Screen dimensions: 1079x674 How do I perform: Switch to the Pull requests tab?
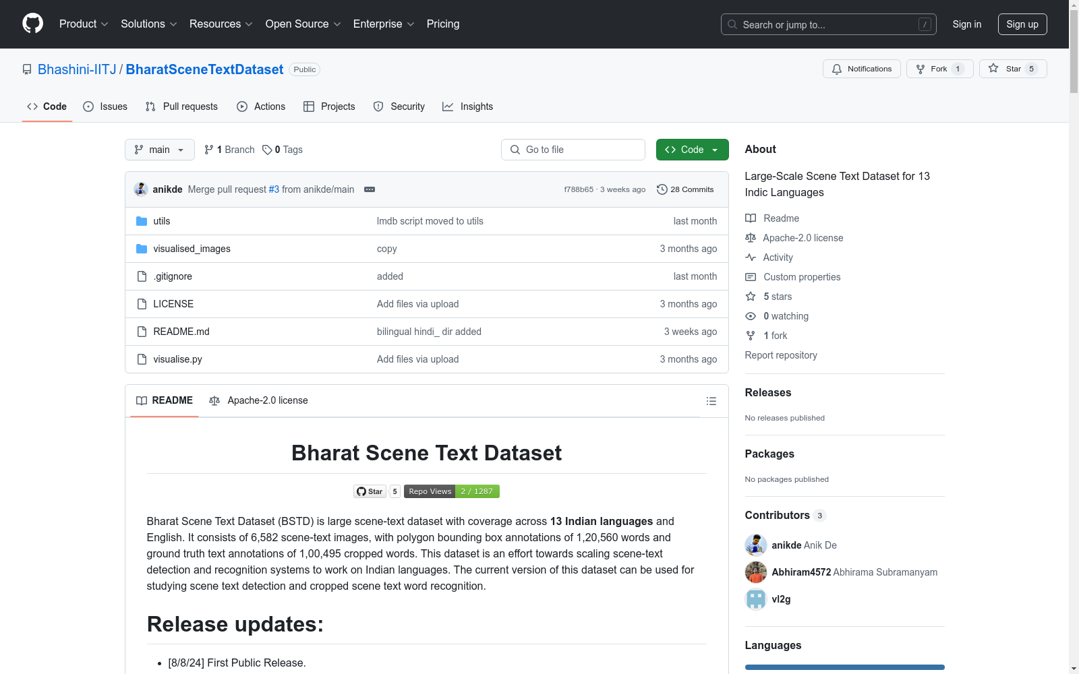181,106
